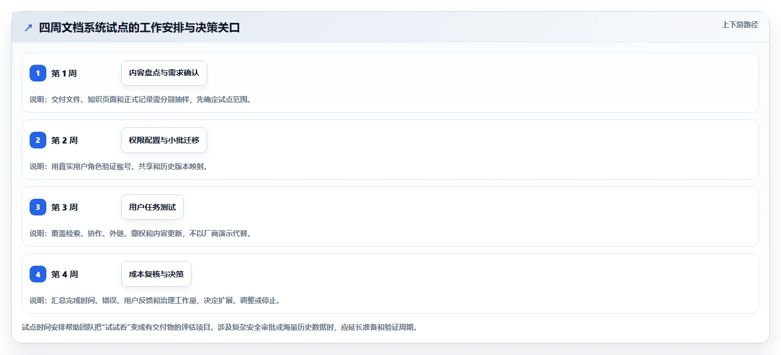Click the 第 3 周 label

pyautogui.click(x=64, y=207)
